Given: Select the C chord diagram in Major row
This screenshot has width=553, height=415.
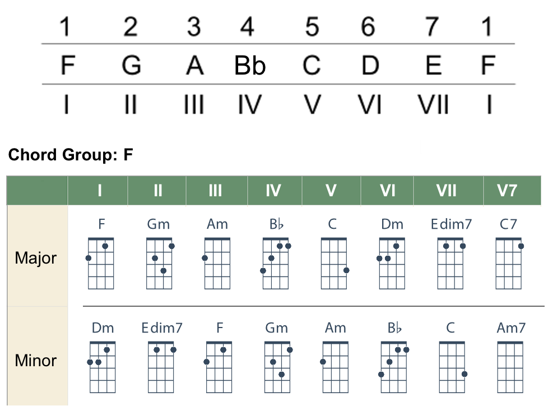Looking at the screenshot, I should [334, 263].
